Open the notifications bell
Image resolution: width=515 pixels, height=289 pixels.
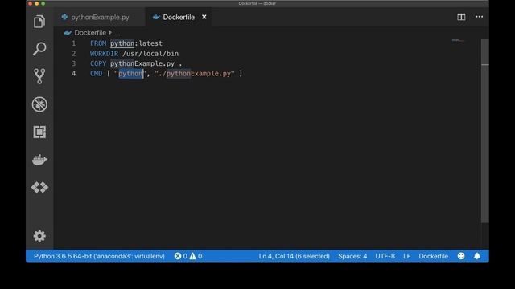tap(477, 256)
